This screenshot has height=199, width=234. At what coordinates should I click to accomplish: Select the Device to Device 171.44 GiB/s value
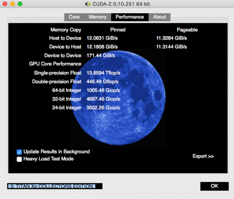101,56
